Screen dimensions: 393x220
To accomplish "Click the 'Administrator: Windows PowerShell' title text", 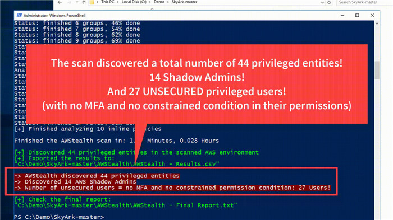I will (54, 15).
